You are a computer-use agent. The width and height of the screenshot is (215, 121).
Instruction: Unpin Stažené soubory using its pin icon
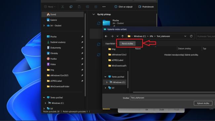[82, 42]
